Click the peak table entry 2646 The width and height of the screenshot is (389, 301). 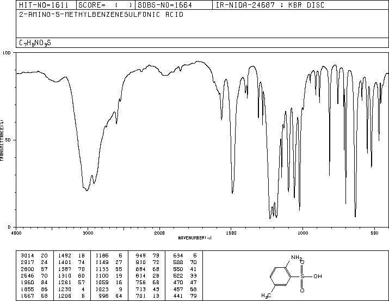27,275
